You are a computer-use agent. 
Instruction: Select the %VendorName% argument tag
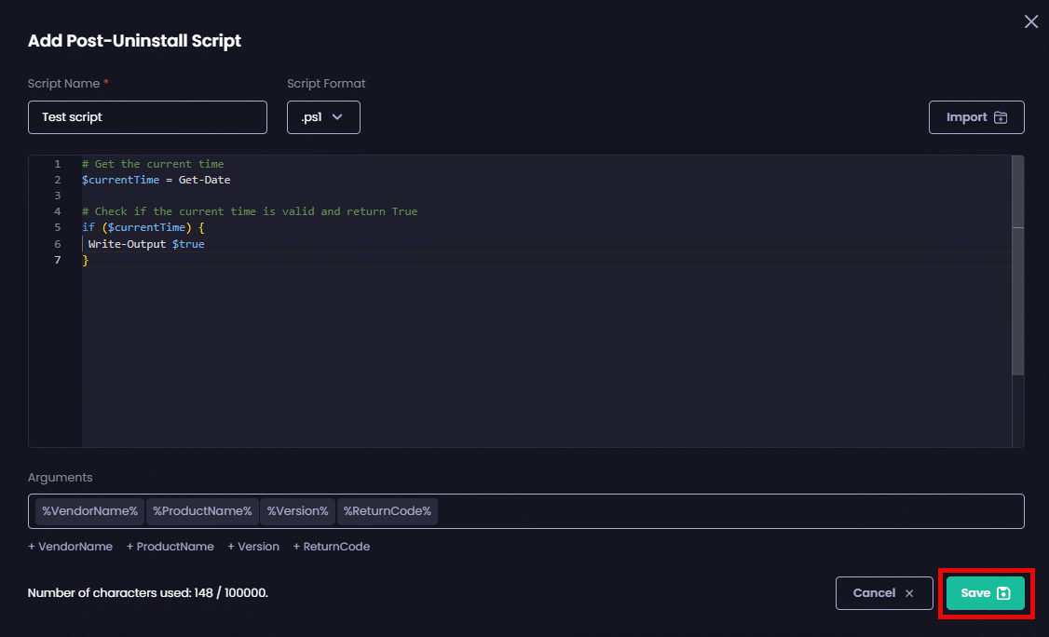point(89,511)
